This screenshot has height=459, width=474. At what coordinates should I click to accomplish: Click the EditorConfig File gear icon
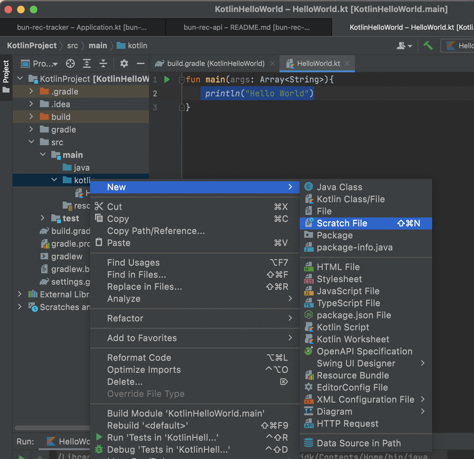309,387
